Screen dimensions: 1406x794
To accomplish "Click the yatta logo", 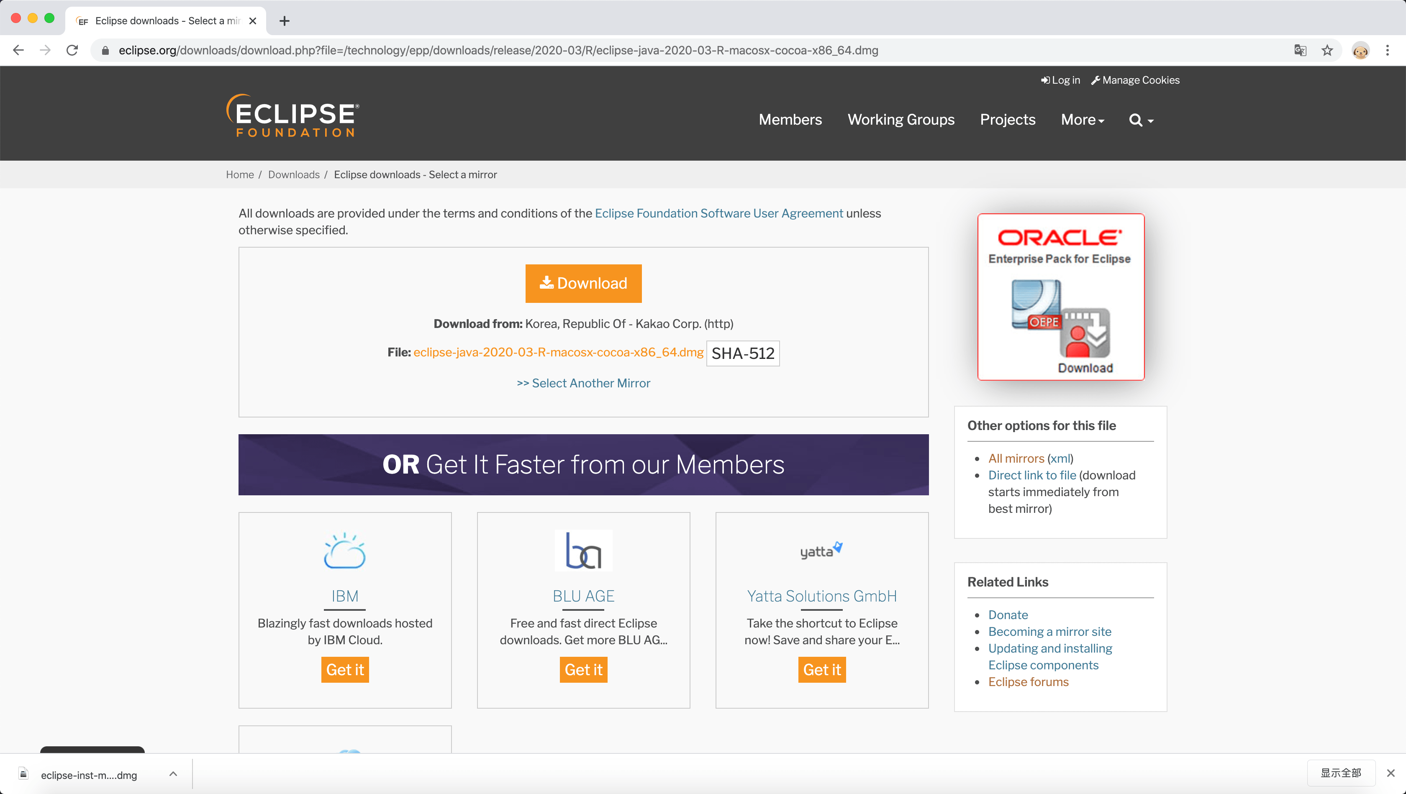I will pyautogui.click(x=821, y=551).
